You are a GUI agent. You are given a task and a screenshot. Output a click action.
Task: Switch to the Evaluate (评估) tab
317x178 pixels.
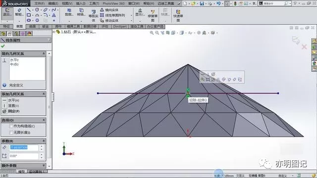(105, 26)
